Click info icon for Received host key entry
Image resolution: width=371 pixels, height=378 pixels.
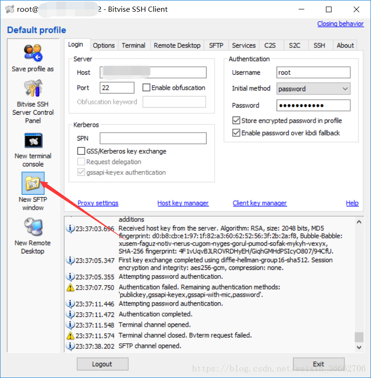click(x=70, y=228)
